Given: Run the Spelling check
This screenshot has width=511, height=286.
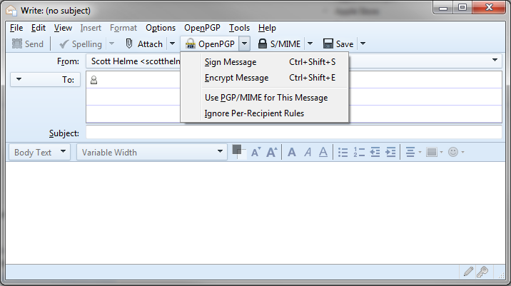Looking at the screenshot, I should point(81,44).
